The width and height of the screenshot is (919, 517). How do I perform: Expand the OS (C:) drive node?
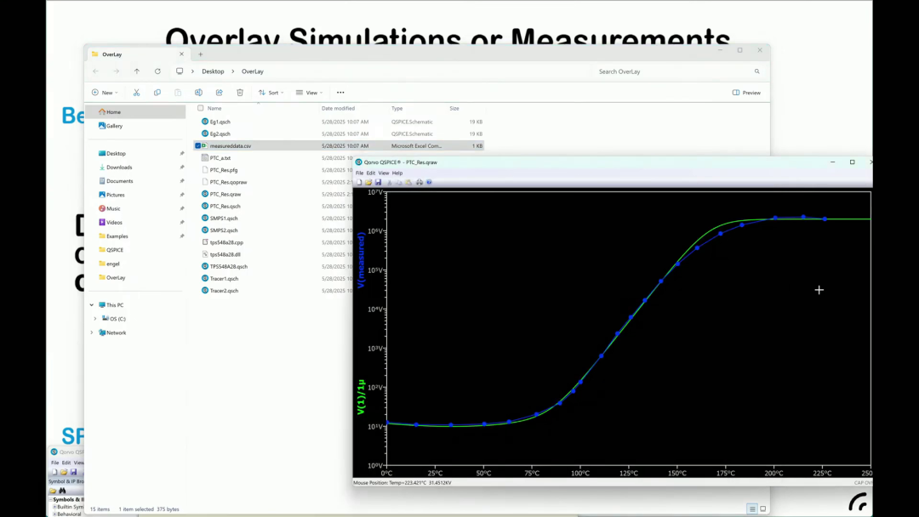click(95, 319)
